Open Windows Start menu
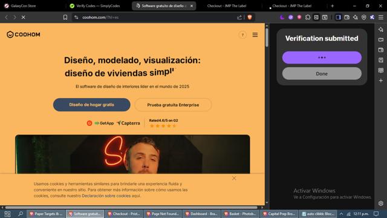Viewport: 387px width, 218px height. pos(7,214)
